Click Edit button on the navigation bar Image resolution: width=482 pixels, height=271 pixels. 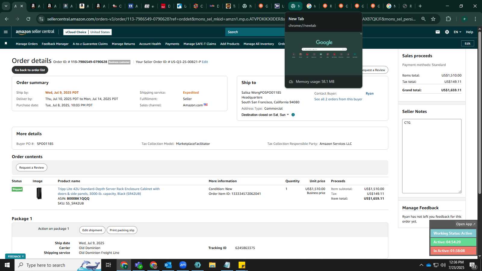(468, 44)
